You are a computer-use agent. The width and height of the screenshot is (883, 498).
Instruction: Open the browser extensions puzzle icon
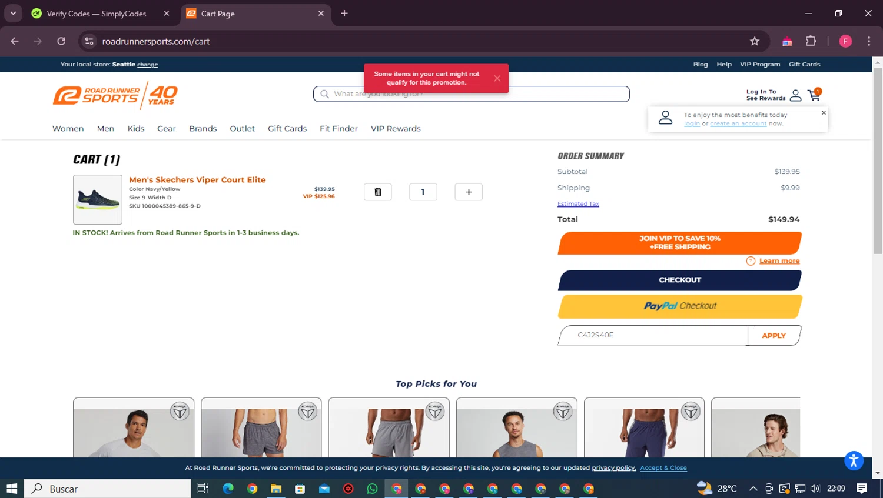click(x=811, y=41)
